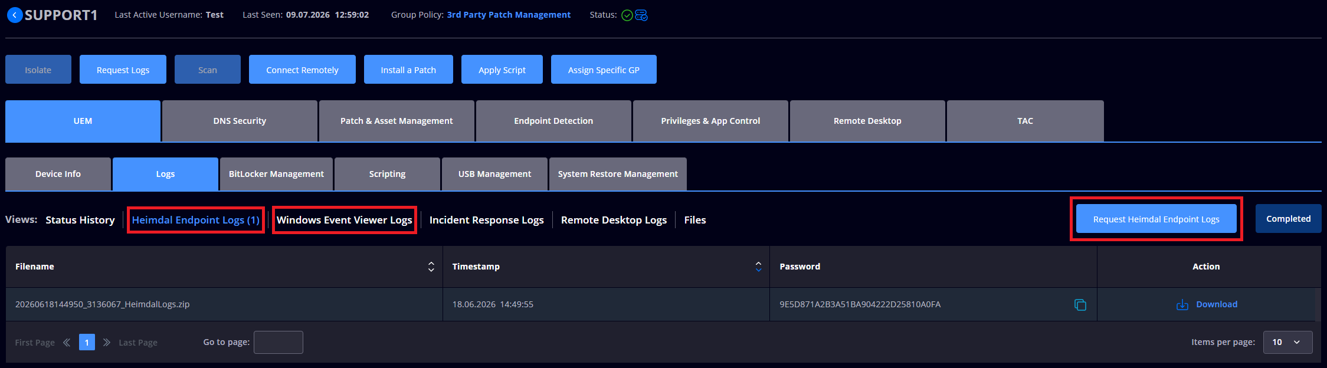This screenshot has width=1327, height=368.
Task: Show the Files view
Action: point(695,220)
